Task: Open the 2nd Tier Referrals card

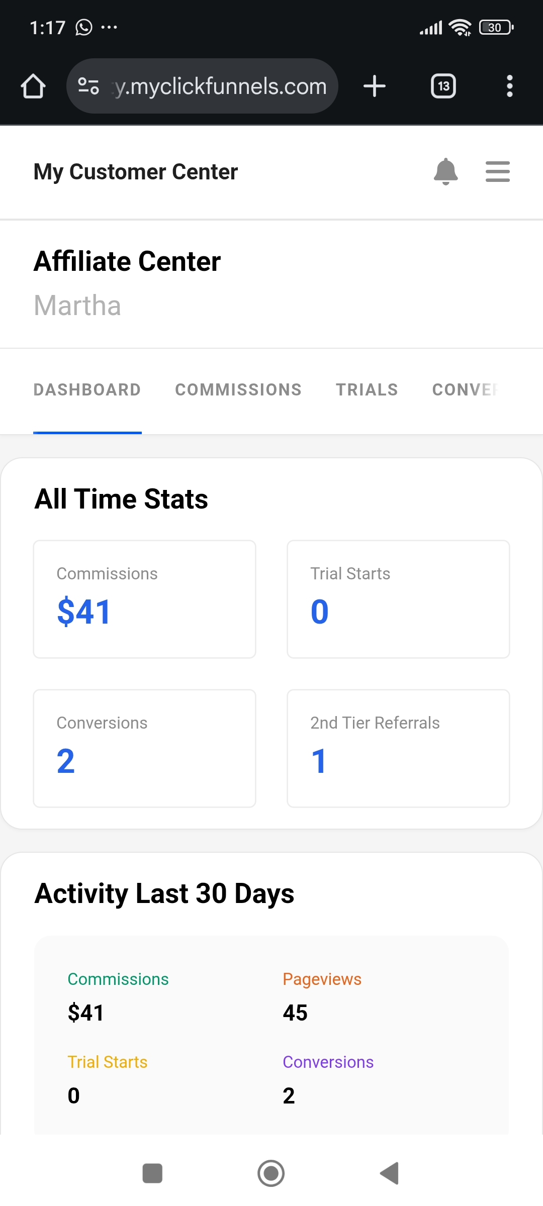Action: click(398, 748)
